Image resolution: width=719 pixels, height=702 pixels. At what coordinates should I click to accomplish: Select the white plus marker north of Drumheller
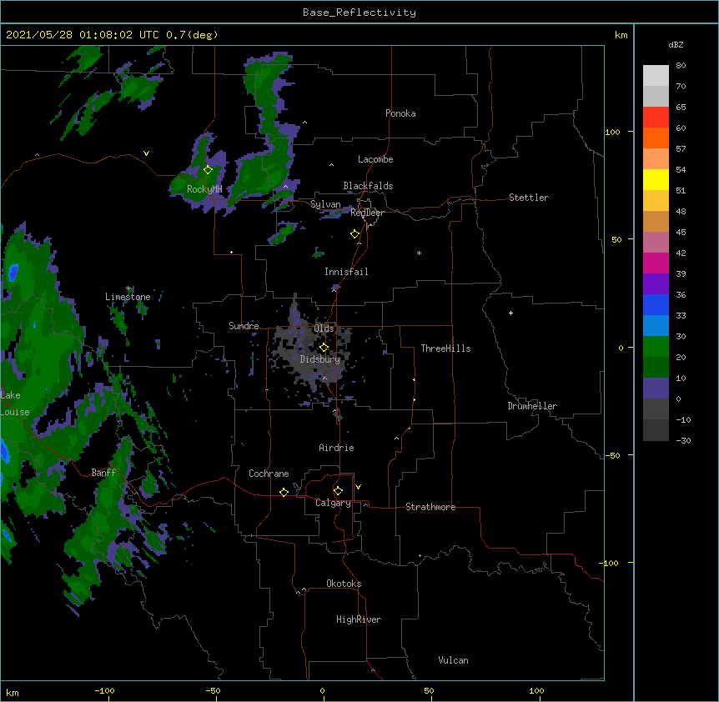pos(510,313)
